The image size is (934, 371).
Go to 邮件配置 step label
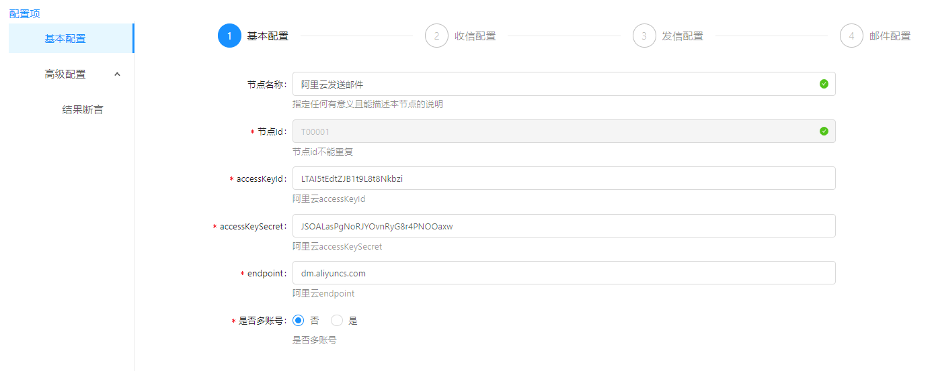tap(890, 36)
